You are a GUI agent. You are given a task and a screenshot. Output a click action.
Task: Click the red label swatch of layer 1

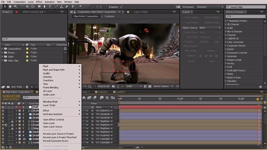click(20, 107)
